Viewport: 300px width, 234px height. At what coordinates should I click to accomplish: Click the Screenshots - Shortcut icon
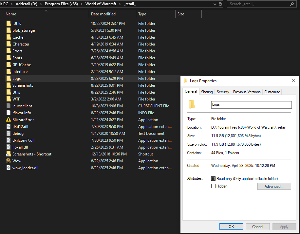pos(9,154)
